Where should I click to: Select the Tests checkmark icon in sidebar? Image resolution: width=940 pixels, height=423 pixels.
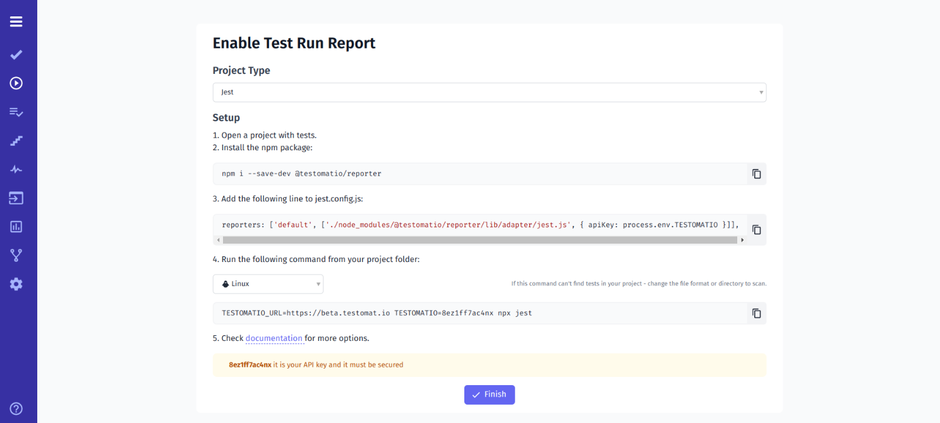(16, 54)
